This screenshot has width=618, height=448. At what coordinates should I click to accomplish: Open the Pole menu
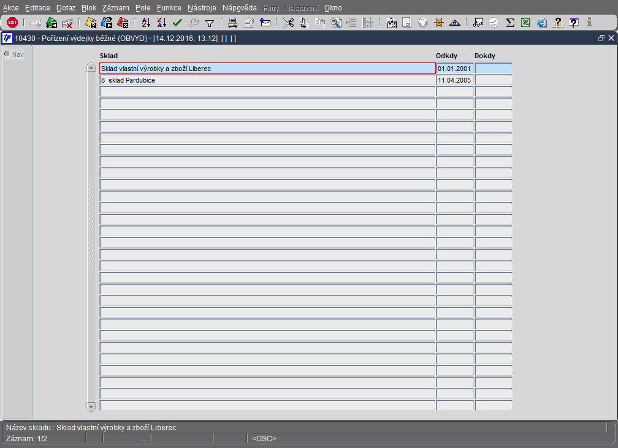(x=143, y=8)
